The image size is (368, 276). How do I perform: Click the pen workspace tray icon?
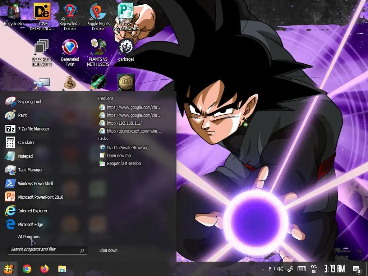290,269
